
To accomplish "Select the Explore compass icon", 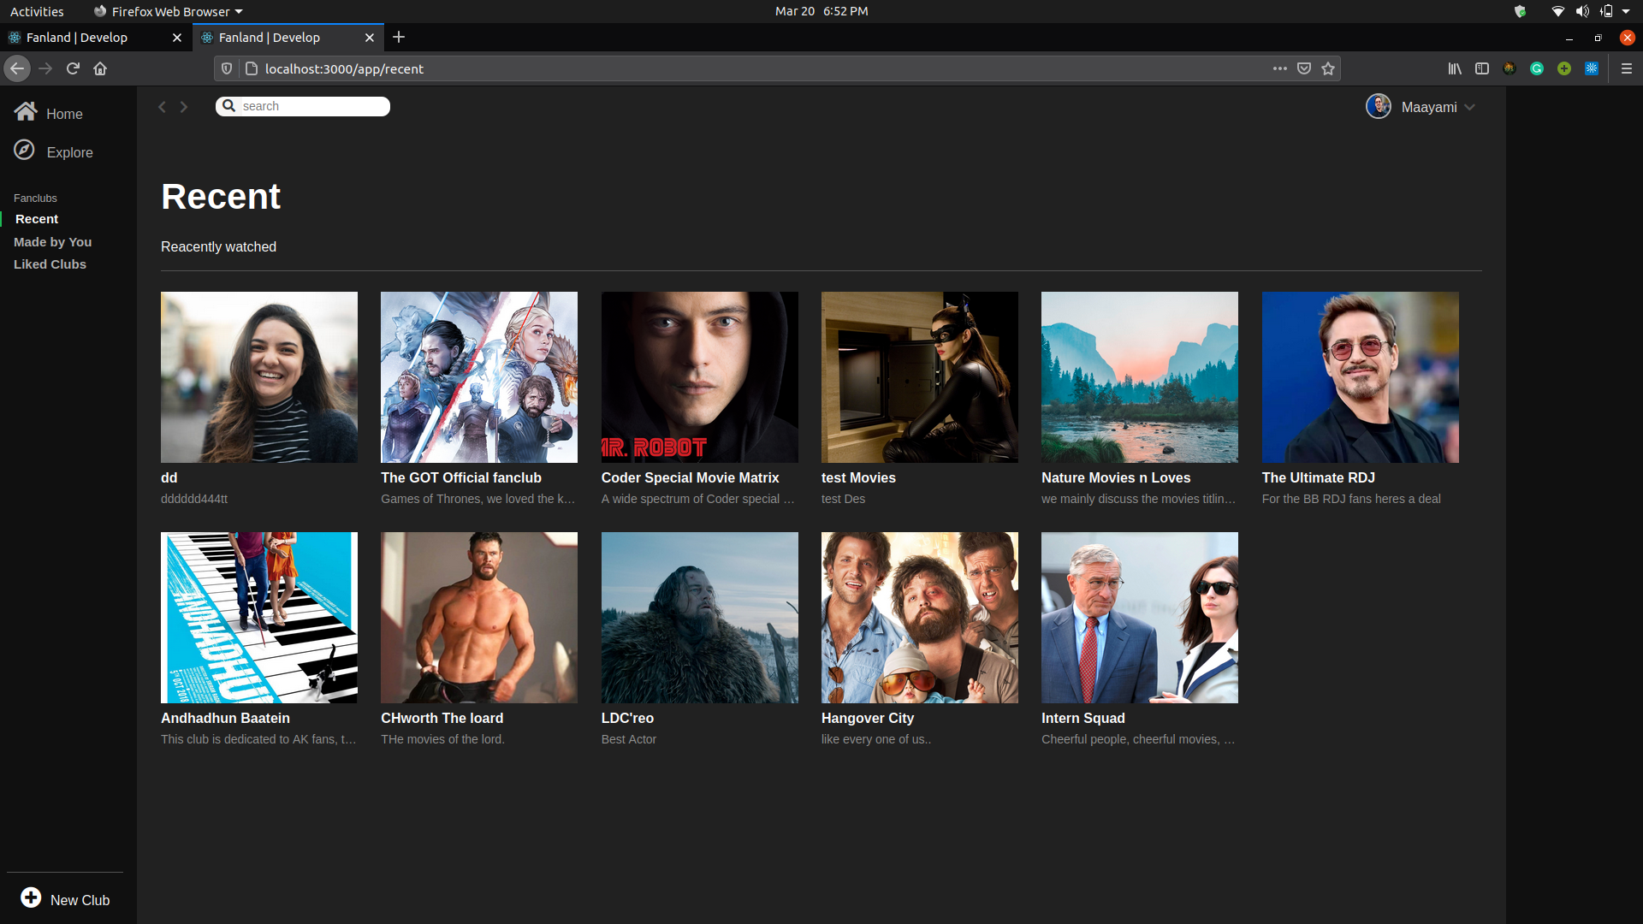I will pyautogui.click(x=25, y=150).
